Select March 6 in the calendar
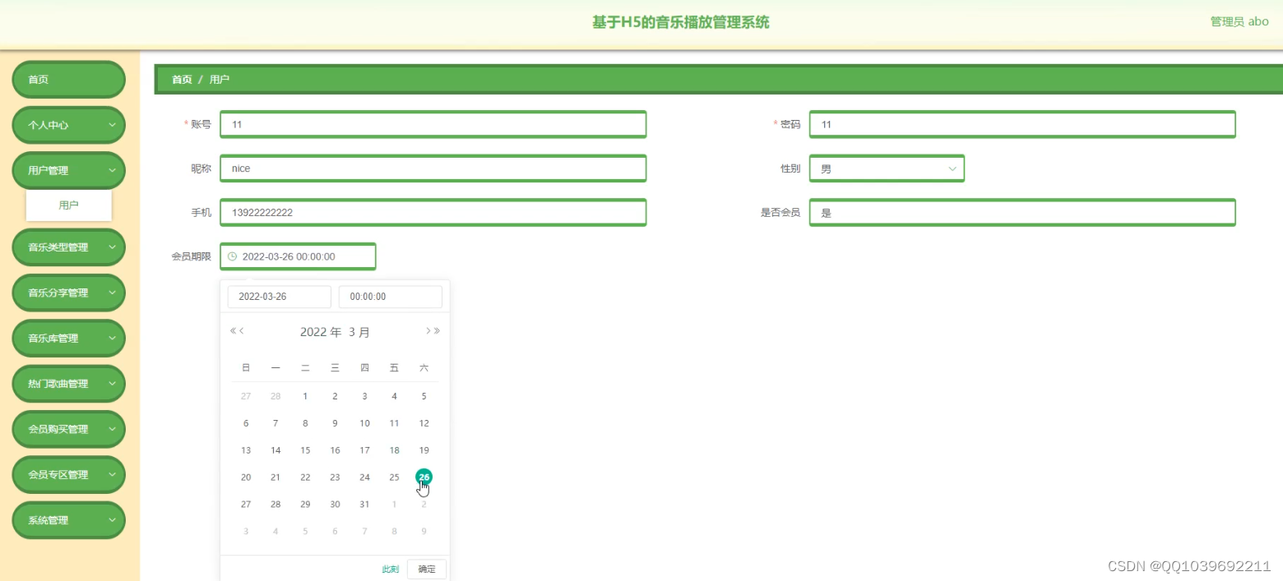Screen dimensions: 1283x581 coord(246,423)
